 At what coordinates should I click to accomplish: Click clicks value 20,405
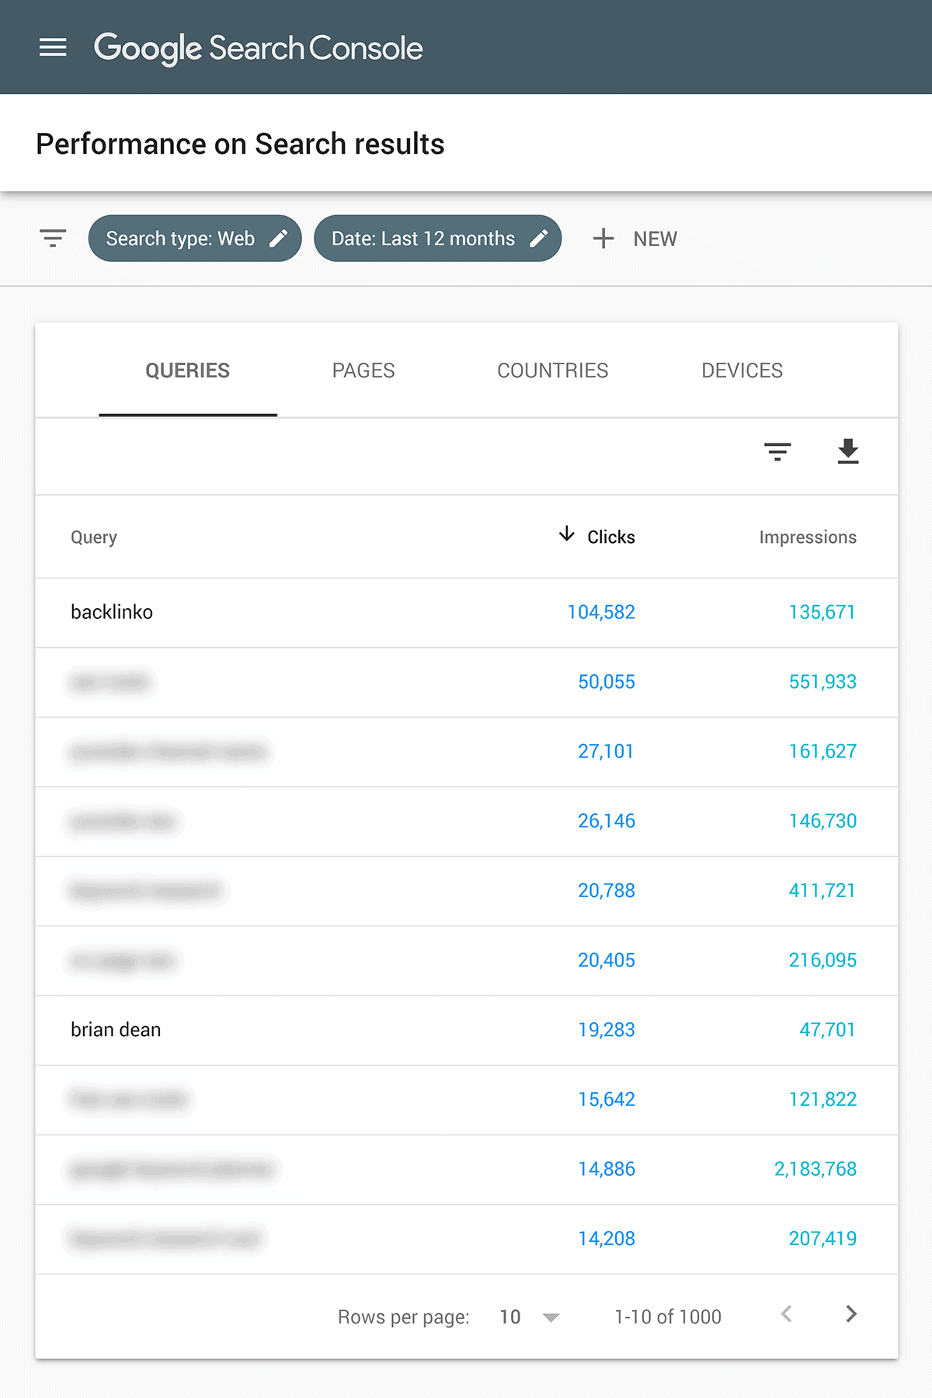[x=607, y=960]
